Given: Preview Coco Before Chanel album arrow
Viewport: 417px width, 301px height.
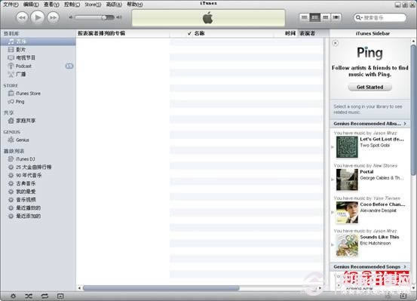Looking at the screenshot, I should [x=333, y=212].
